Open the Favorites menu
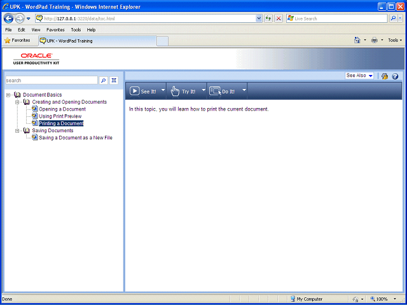407x305 pixels. point(55,30)
